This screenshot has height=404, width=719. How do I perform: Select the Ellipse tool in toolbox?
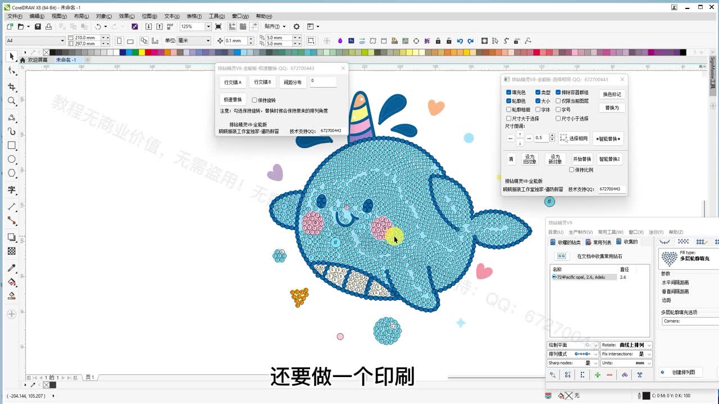click(x=11, y=159)
